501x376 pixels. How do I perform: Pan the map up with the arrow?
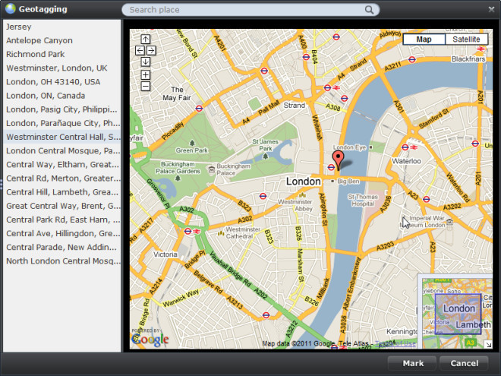[x=146, y=39]
